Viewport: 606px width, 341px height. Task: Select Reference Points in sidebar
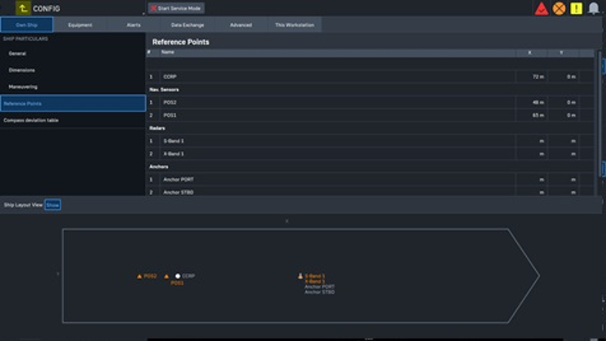(x=73, y=104)
